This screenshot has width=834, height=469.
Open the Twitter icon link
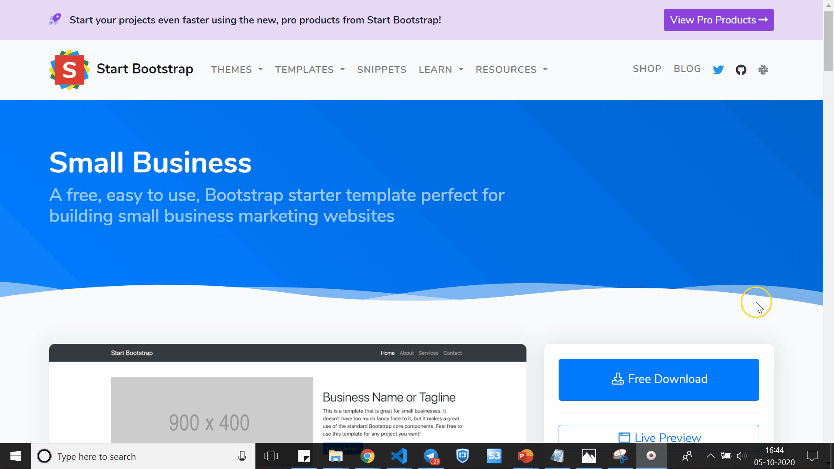[x=718, y=69]
